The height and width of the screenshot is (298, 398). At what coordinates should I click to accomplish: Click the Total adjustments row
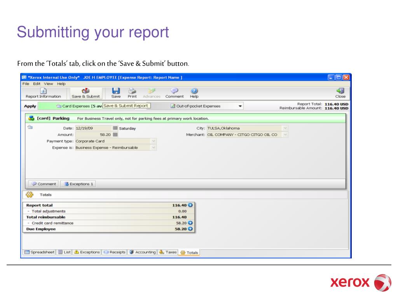pyautogui.click(x=109, y=211)
